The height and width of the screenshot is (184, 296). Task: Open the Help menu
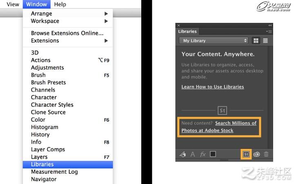pos(60,4)
